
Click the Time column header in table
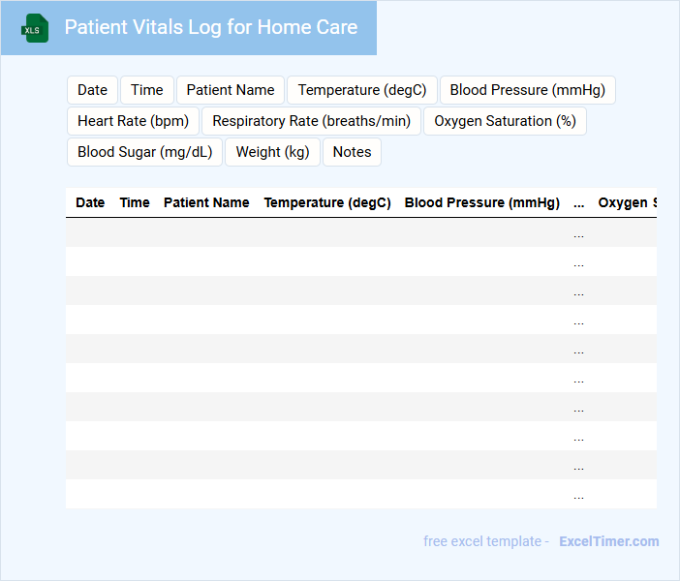[135, 203]
